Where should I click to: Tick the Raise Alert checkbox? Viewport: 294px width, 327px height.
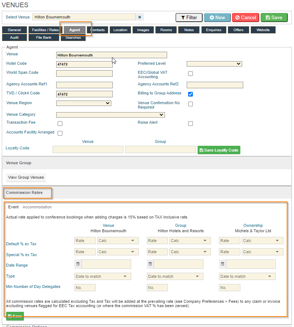point(190,123)
